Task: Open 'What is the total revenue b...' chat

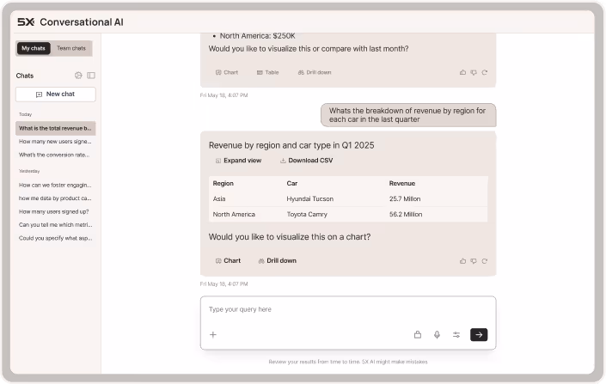Action: tap(56, 128)
